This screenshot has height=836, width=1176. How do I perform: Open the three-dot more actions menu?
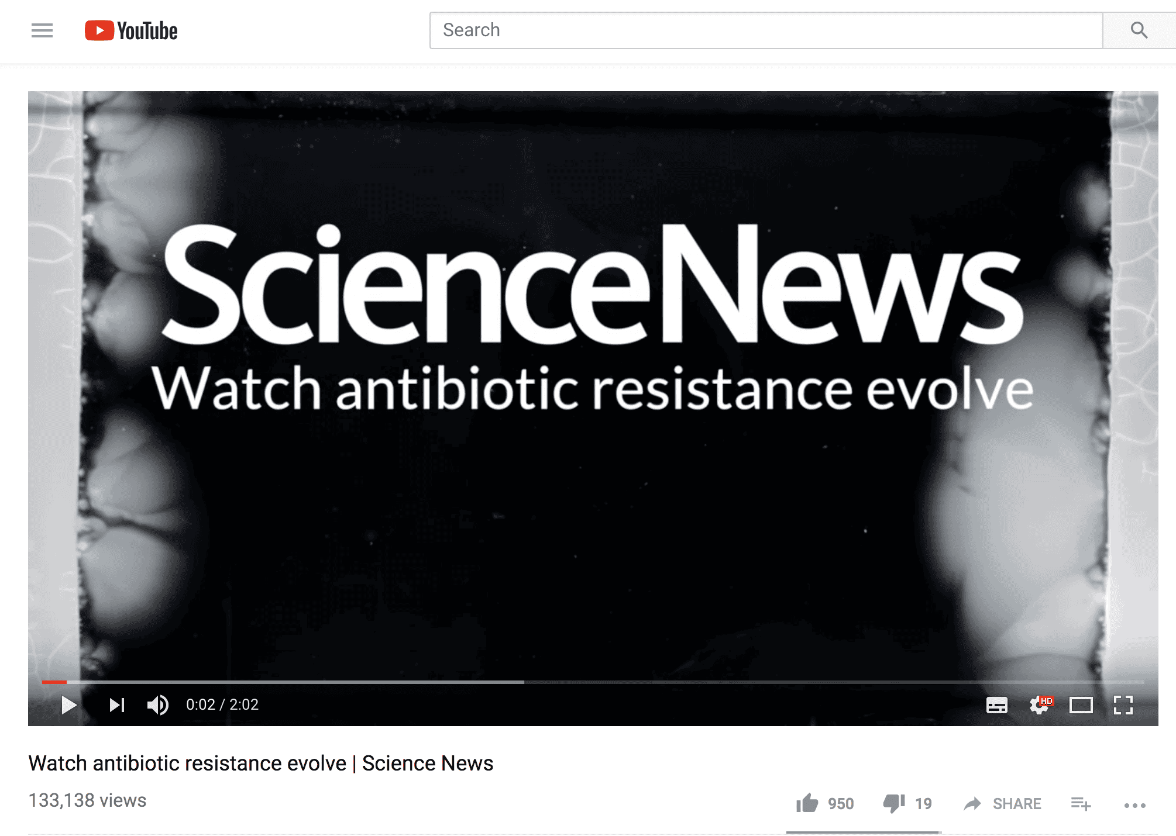1135,805
